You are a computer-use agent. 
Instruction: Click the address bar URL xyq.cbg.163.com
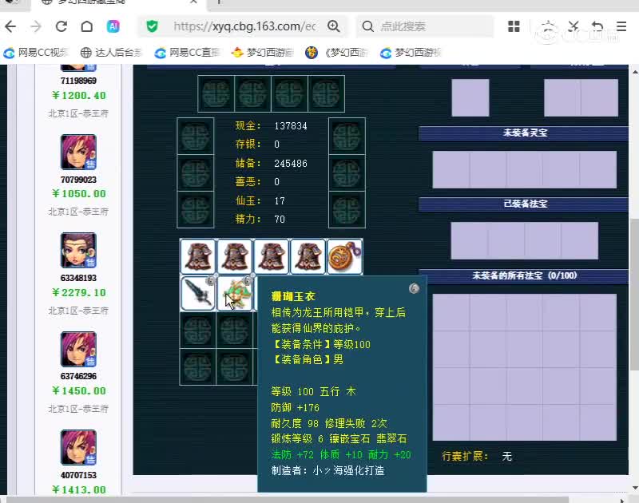click(x=244, y=26)
